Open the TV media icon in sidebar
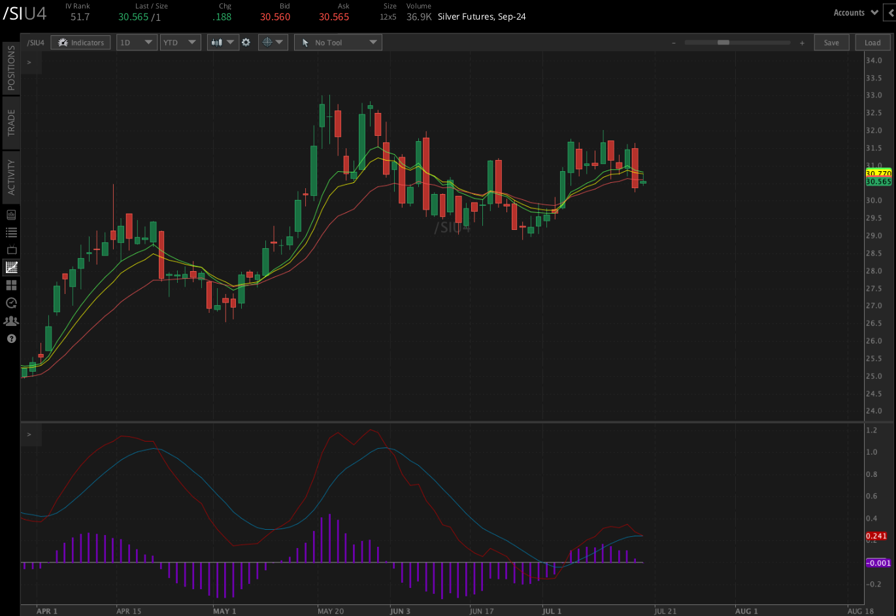 (11, 250)
